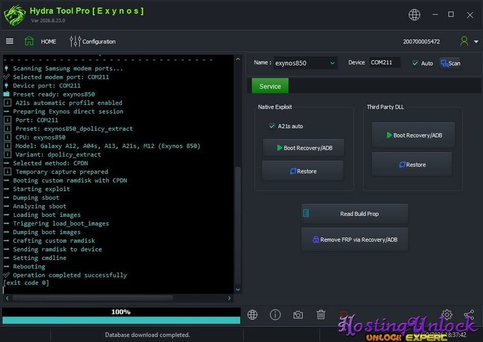This screenshot has height=342, width=483.
Task: Click the globe icon in bottom toolbar
Action: coord(252,315)
